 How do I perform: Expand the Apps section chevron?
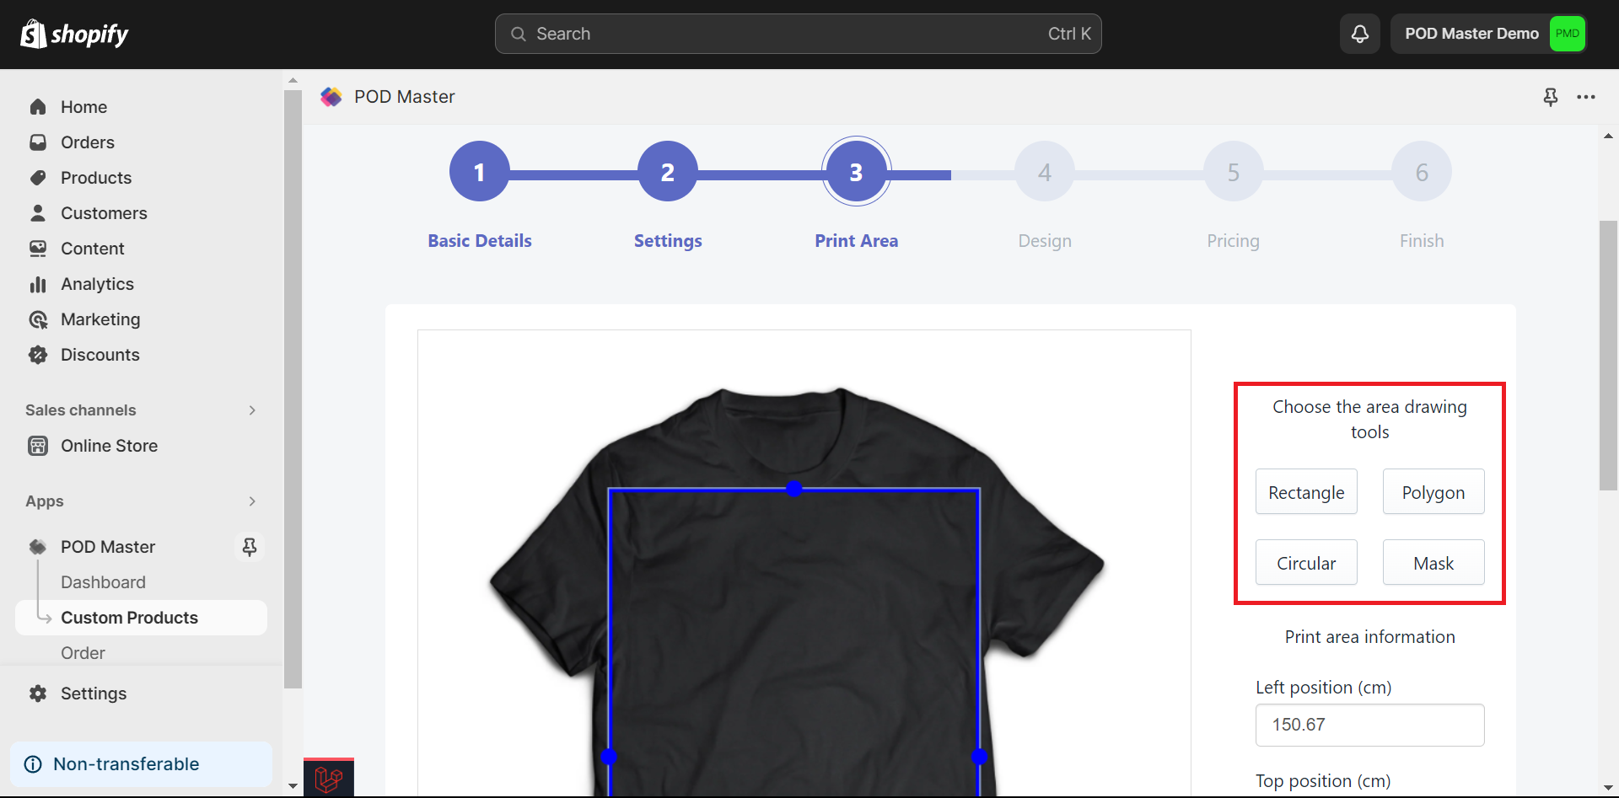(252, 501)
